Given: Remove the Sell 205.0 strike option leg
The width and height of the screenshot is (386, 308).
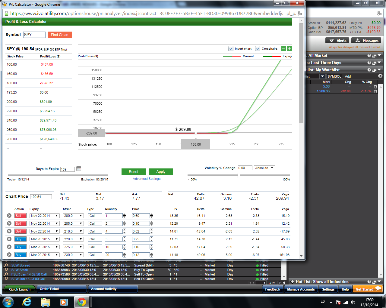Looking at the screenshot, I should [x=9, y=223].
